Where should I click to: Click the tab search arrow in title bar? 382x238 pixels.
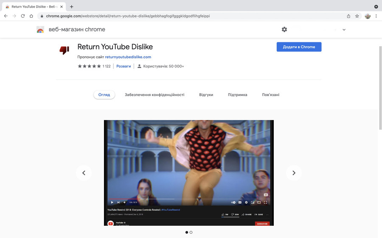[x=376, y=7]
